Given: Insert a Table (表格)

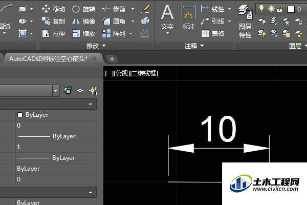Looking at the screenshot, I should coord(213,33).
